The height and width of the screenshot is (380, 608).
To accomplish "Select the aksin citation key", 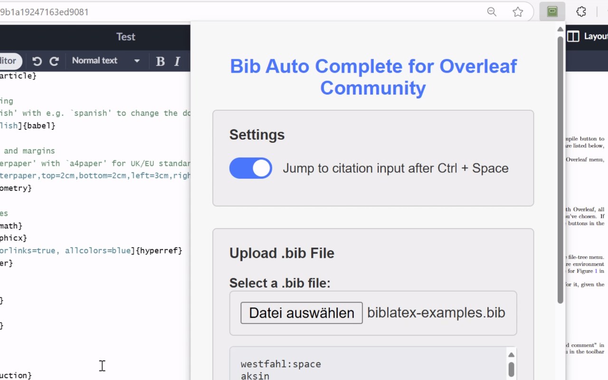I will (255, 376).
